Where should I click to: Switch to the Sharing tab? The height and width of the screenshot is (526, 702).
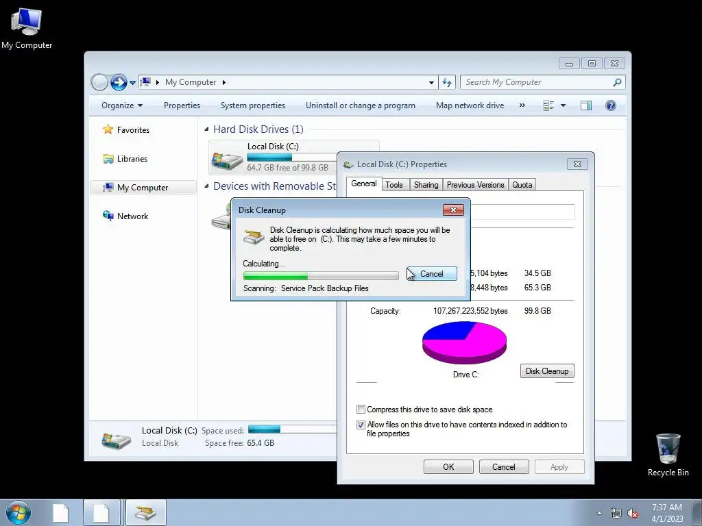[x=426, y=185]
